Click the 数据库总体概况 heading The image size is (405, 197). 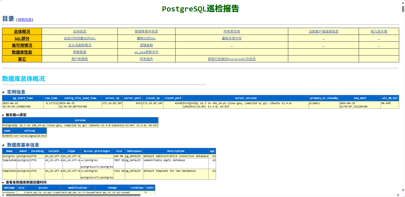[x=23, y=79]
